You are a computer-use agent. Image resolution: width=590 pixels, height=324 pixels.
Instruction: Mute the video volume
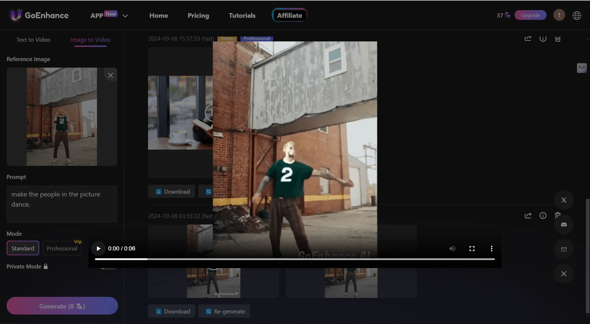[x=452, y=249]
